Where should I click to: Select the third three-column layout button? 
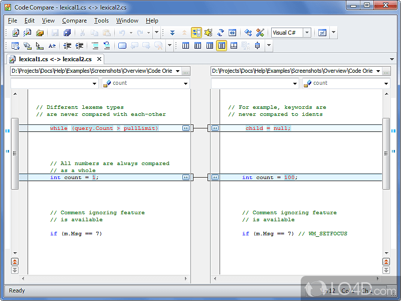pos(210,46)
